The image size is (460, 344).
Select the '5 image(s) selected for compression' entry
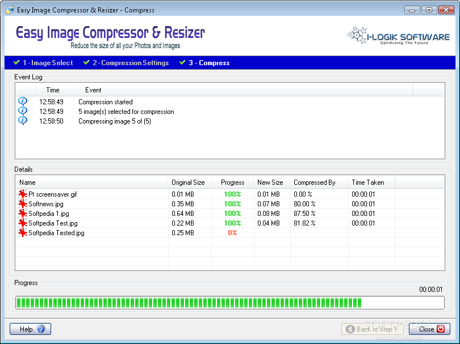(x=126, y=112)
